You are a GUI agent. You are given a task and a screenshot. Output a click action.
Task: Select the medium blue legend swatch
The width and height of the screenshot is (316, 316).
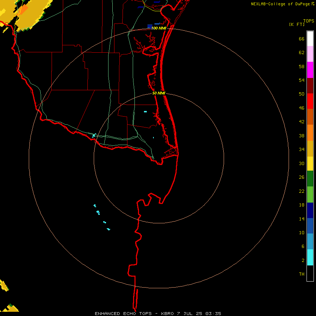tap(310, 226)
